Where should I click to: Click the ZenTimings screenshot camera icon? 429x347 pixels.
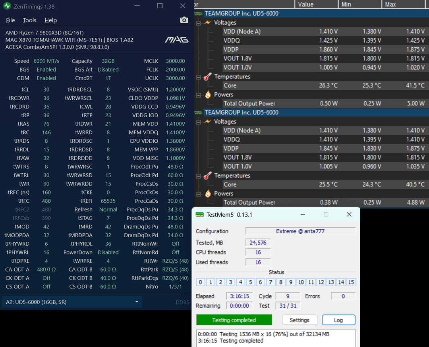[184, 20]
